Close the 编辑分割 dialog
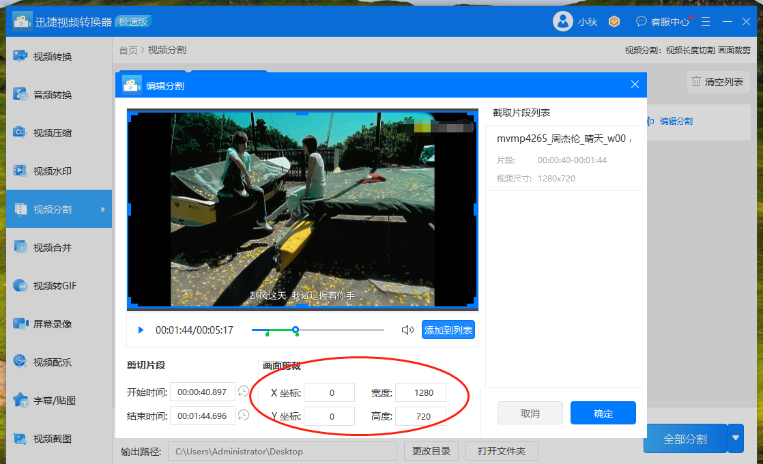The image size is (763, 464). coord(635,85)
